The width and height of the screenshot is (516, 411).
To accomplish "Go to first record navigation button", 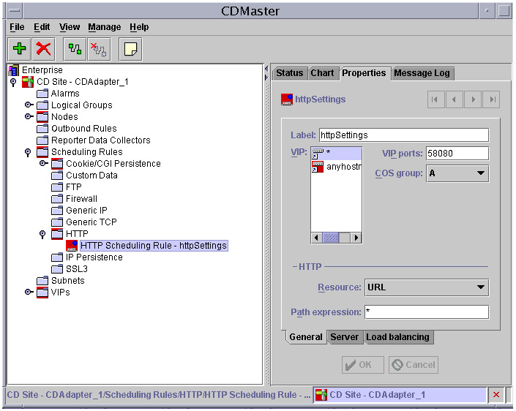I will [435, 99].
